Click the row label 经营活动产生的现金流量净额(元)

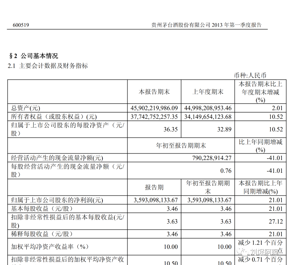tap(57, 158)
